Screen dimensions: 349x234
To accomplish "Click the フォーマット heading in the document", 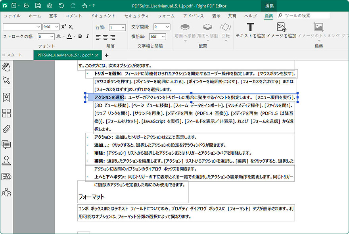I will (x=91, y=197).
